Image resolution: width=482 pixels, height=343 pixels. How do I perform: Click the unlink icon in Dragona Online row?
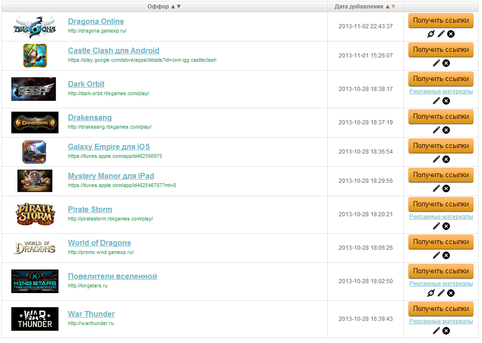(x=431, y=34)
